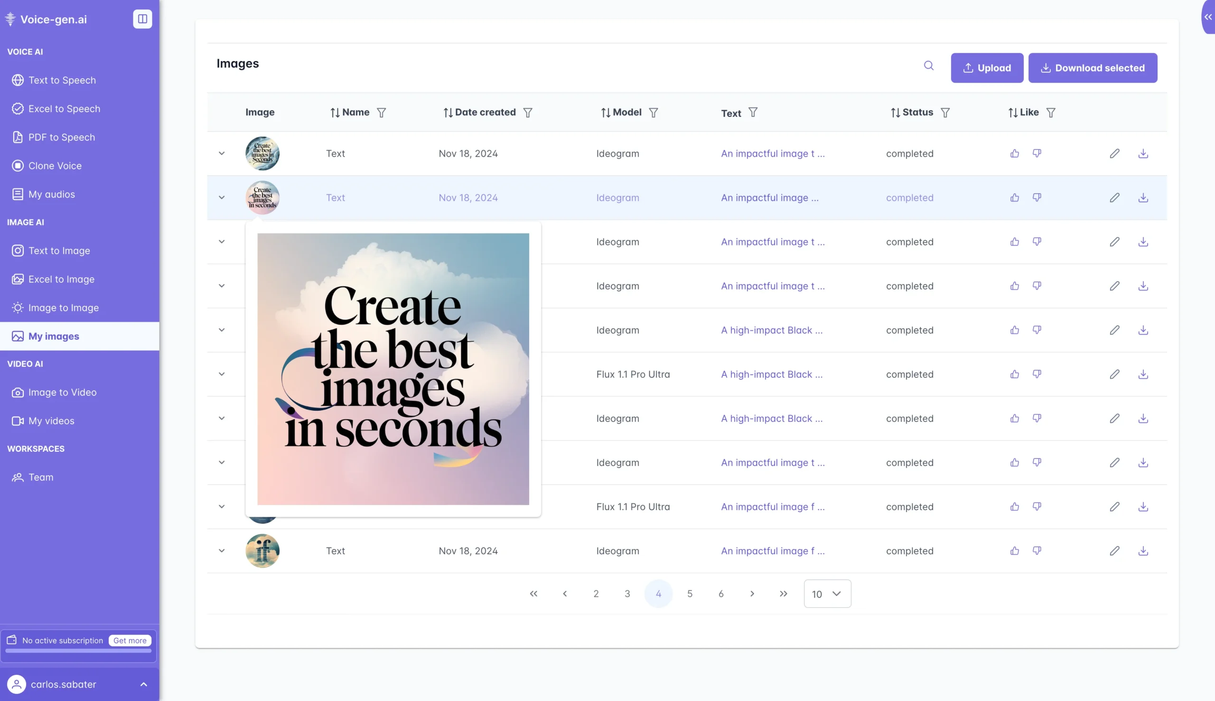Go to page 5 of results
The image size is (1215, 701).
(689, 594)
